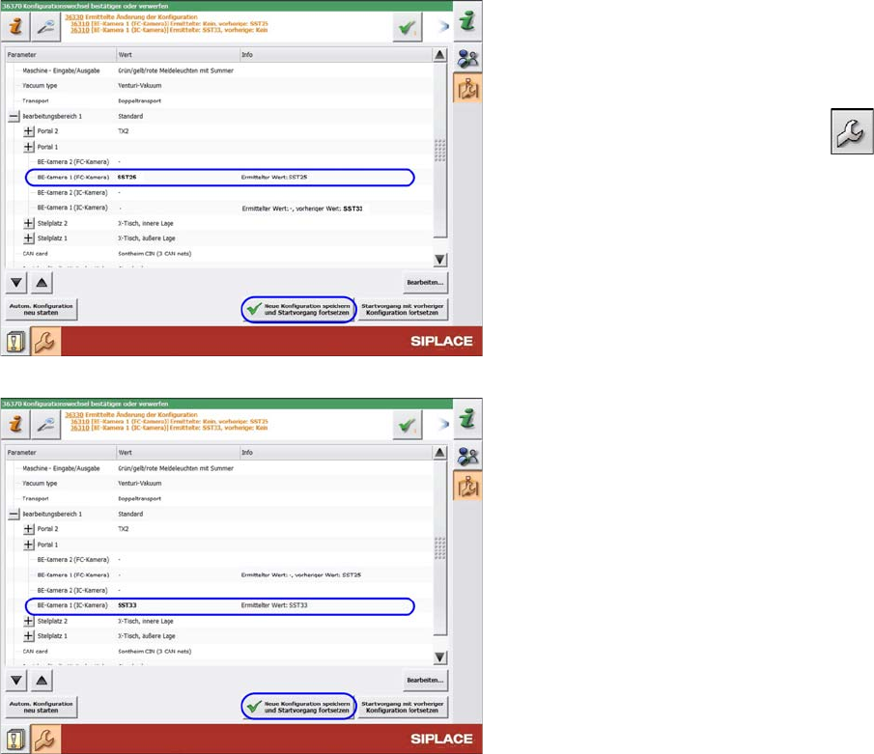Select CAN card row in upper window
This screenshot has height=754, width=874.
pos(219,254)
